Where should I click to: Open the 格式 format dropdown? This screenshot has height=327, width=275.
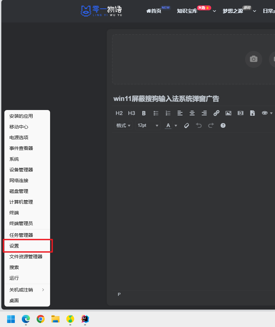(123, 125)
